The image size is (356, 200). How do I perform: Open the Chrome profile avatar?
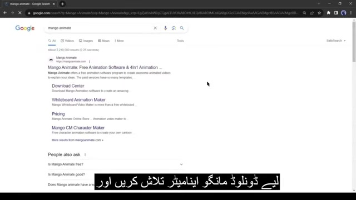point(344,13)
